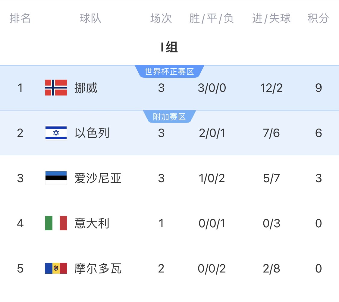Click the Norway flag icon

[56, 88]
